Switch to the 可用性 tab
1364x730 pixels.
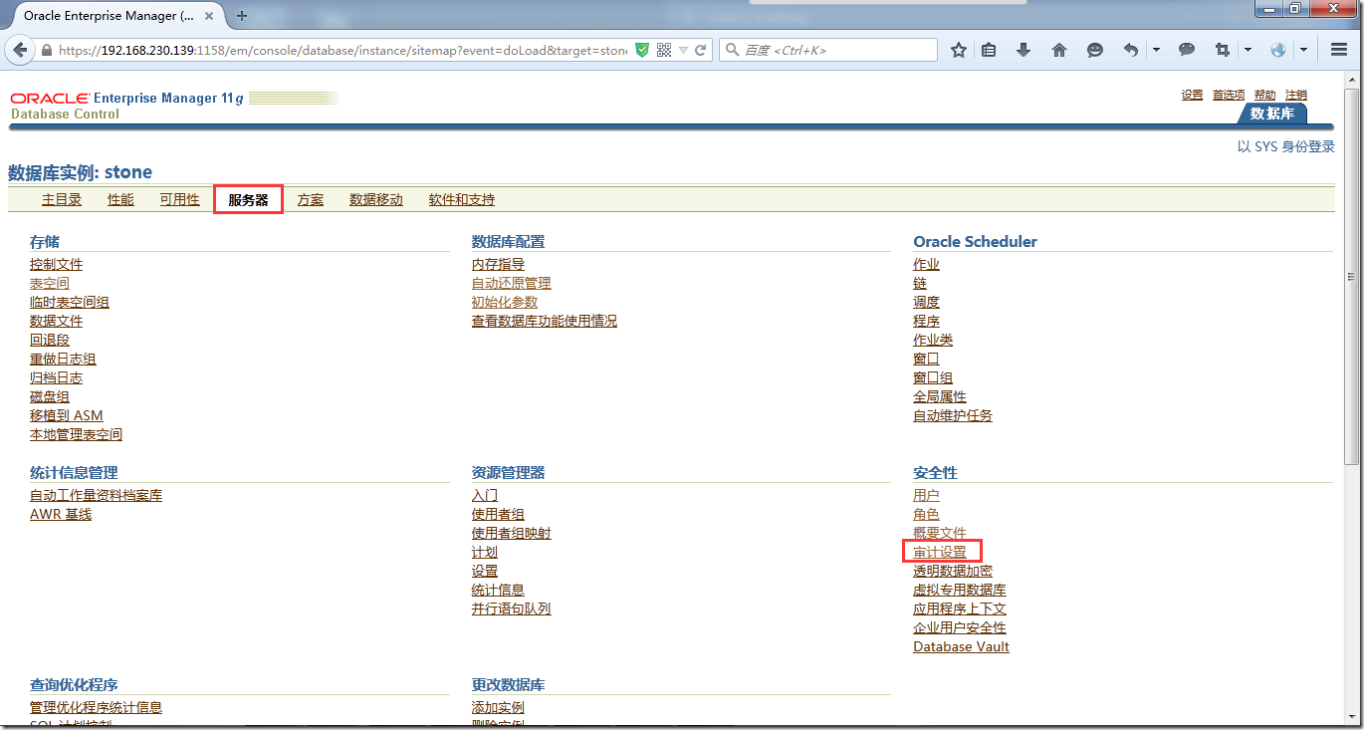tap(180, 199)
